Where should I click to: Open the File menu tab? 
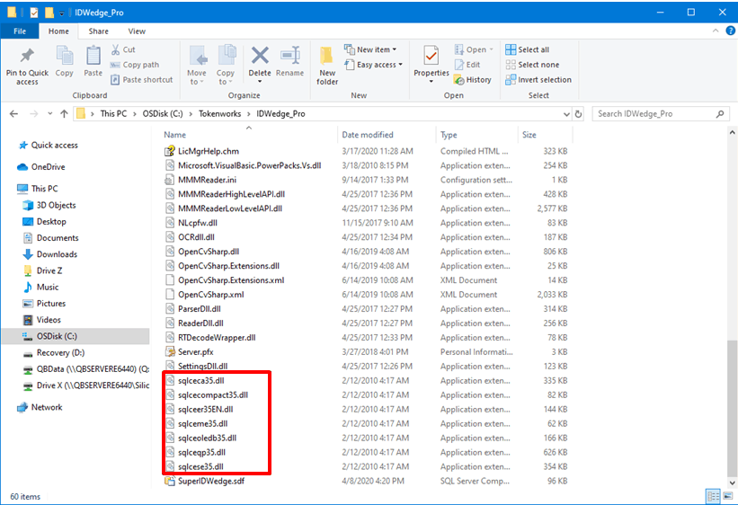pos(20,31)
